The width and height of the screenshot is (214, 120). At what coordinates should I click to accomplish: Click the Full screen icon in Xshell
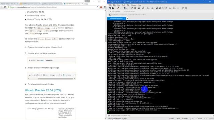tap(164, 8)
